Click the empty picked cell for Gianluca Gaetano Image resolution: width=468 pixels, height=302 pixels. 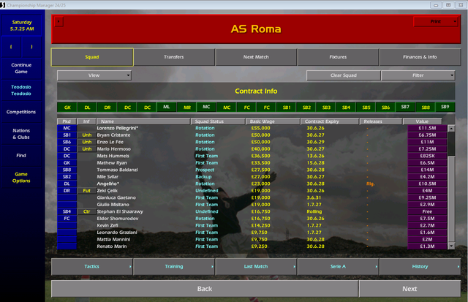click(67, 197)
